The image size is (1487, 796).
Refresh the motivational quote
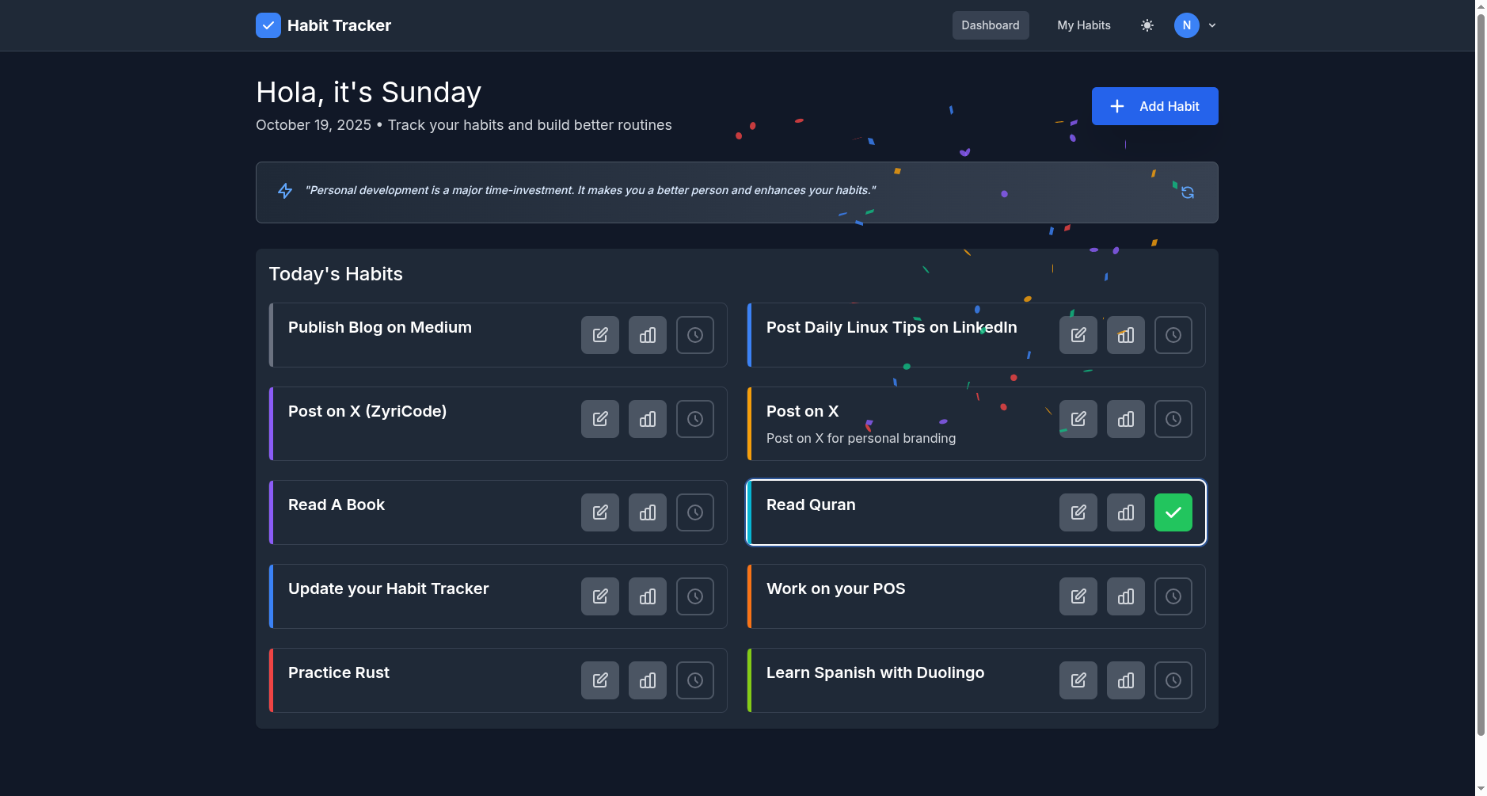(x=1187, y=192)
